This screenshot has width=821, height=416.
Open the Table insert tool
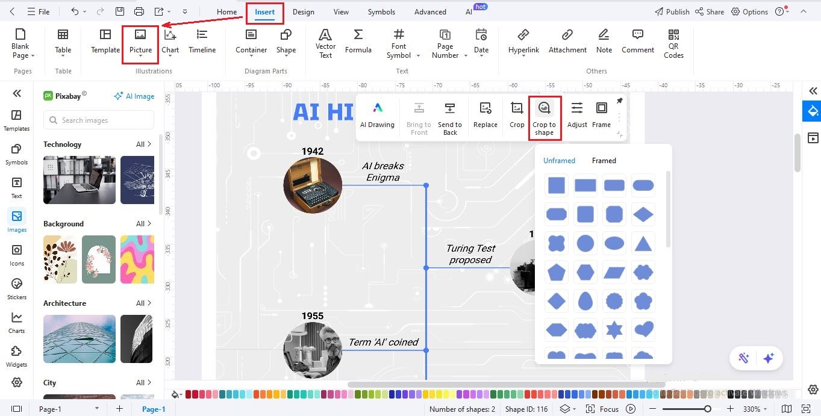63,42
